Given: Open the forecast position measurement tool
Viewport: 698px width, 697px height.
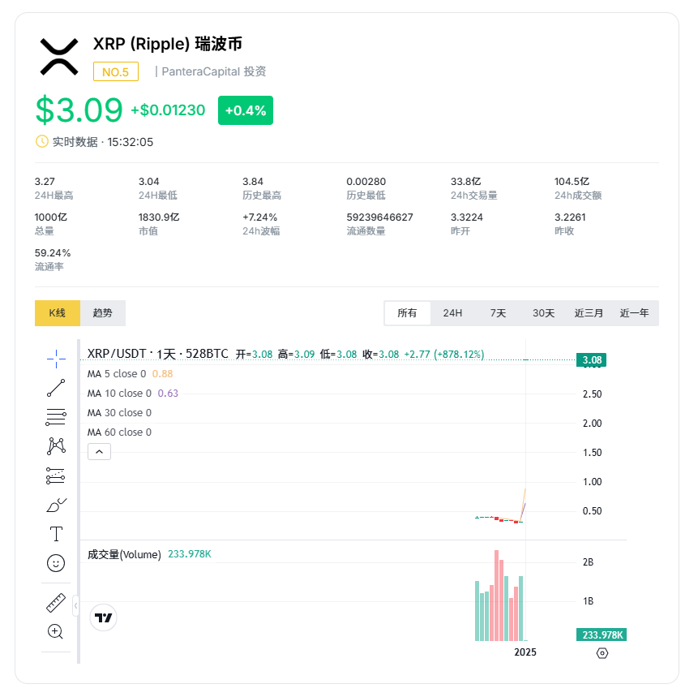Looking at the screenshot, I should click(56, 475).
